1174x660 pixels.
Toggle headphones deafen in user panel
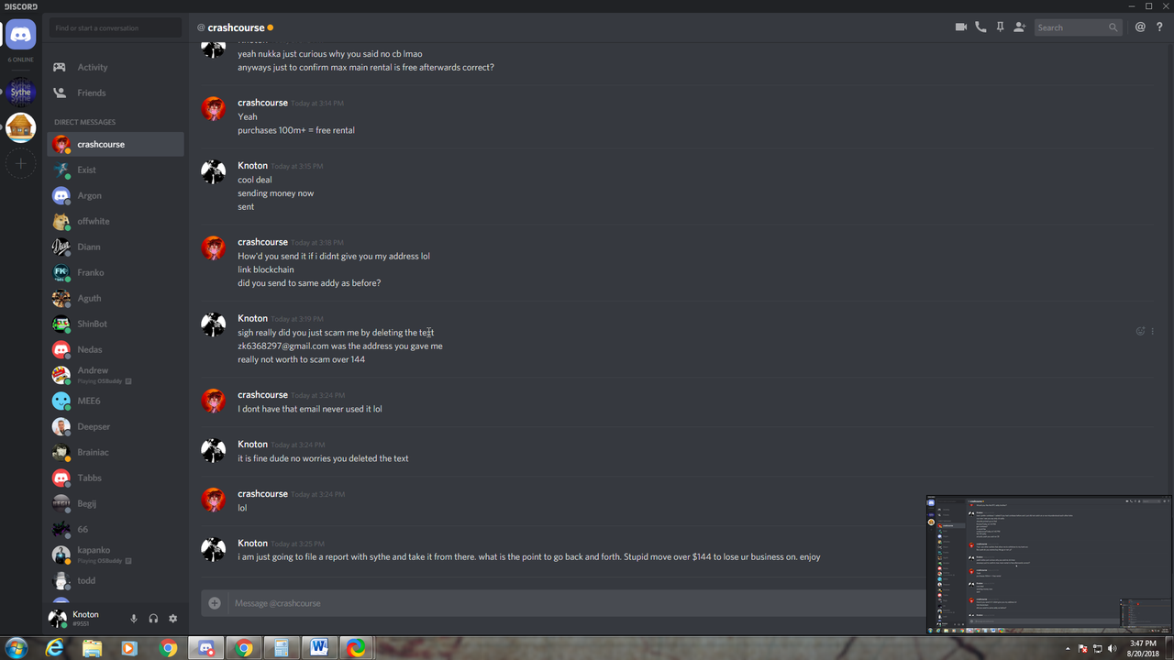[153, 619]
